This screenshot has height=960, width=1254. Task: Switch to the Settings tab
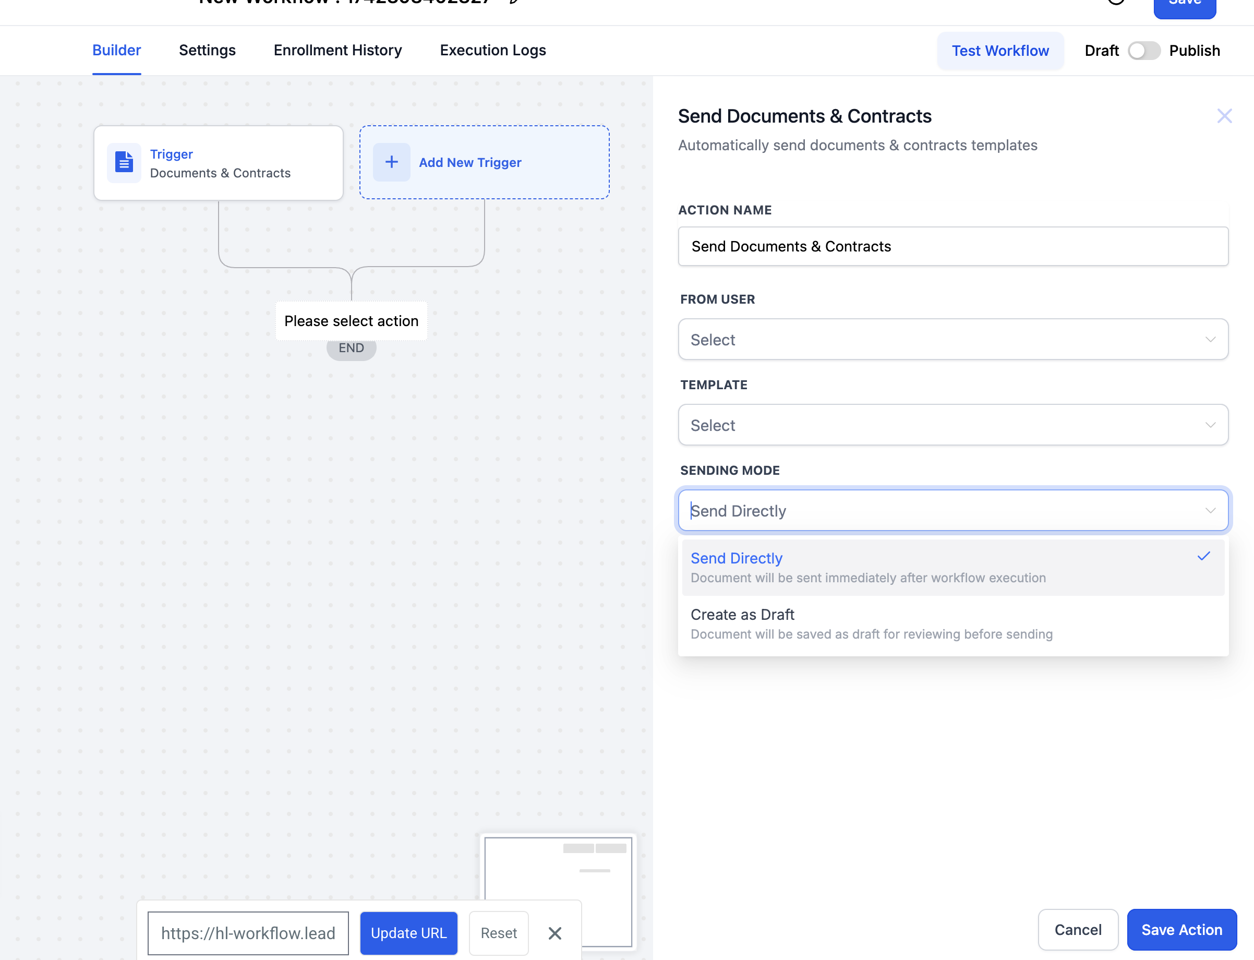coord(207,50)
